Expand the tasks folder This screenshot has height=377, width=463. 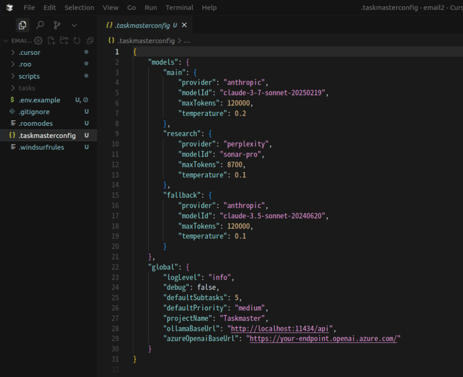pyautogui.click(x=49, y=88)
